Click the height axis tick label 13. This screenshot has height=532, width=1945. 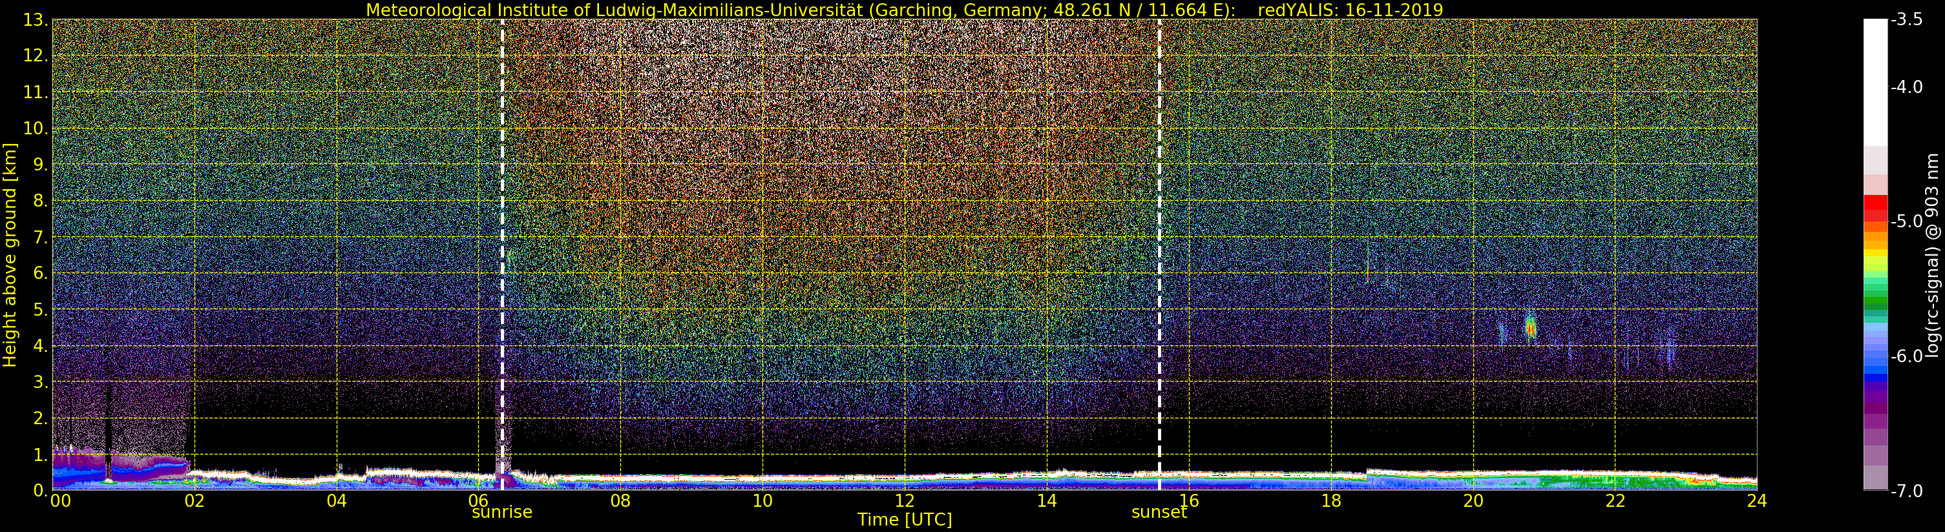click(36, 21)
